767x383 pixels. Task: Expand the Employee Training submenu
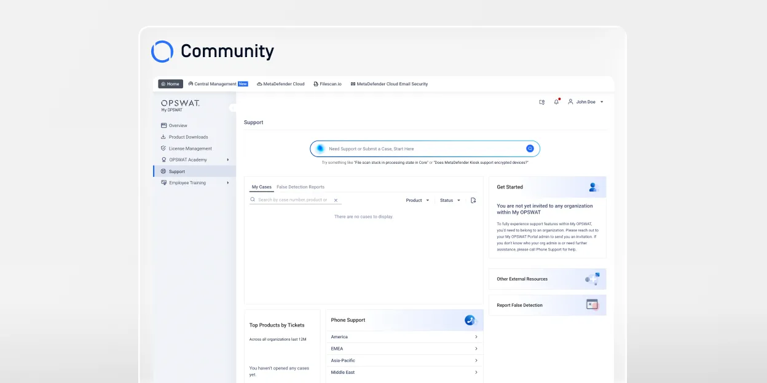coord(228,183)
